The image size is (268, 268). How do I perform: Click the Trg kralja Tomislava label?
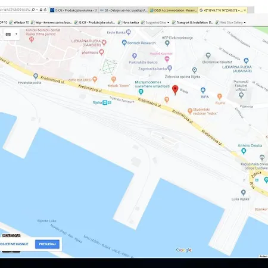(x=122, y=99)
